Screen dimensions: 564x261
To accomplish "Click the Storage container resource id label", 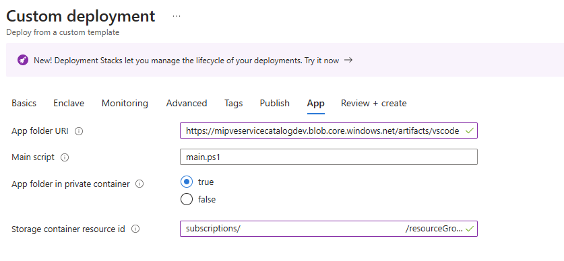I will (x=68, y=229).
